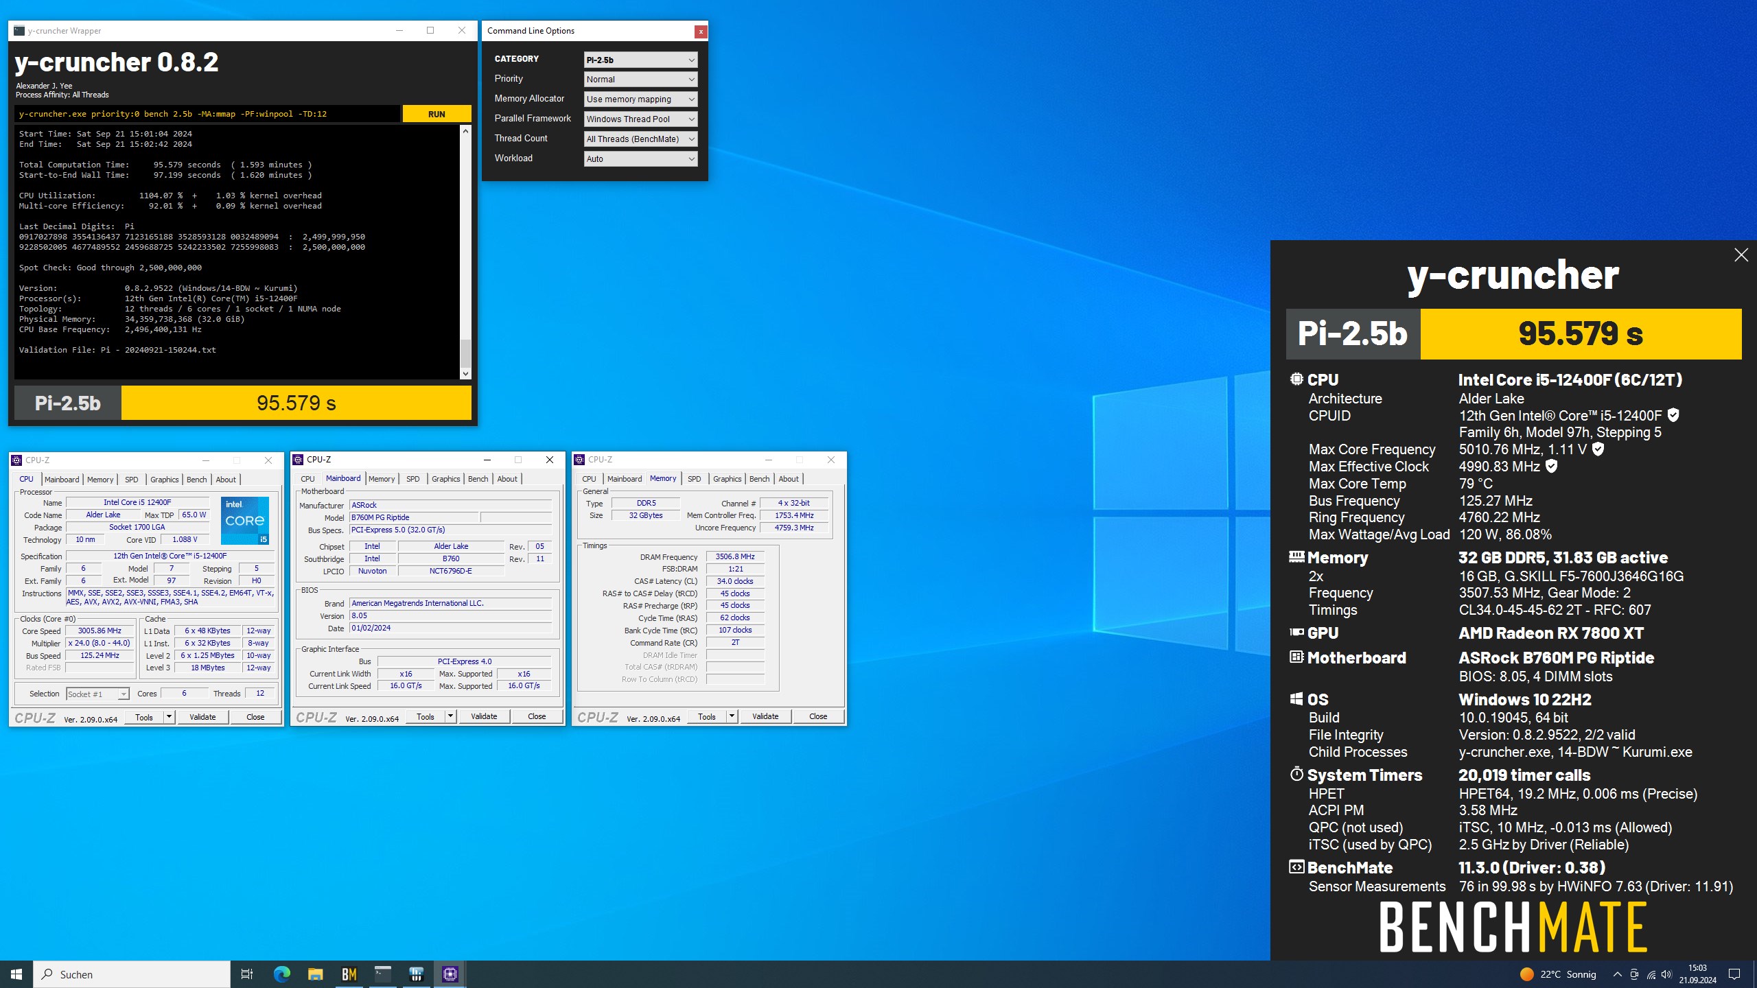The height and width of the screenshot is (988, 1757).
Task: Open Graphics tab in the CPU-Z Mainboard window
Action: coord(445,479)
